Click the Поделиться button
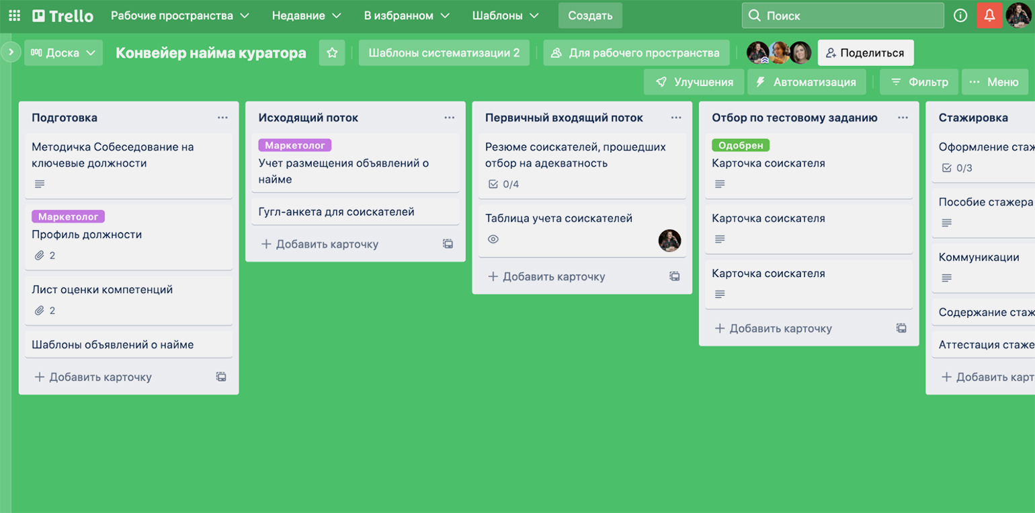This screenshot has height=513, width=1035. point(865,52)
